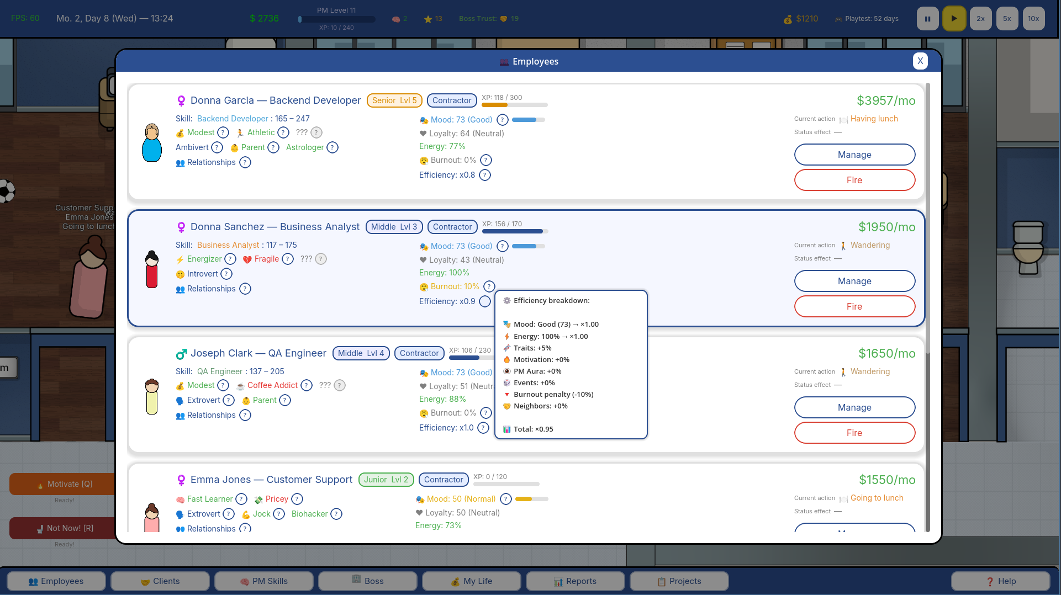Open Joseph Clark's Modest trait help
Screen dimensions: 1061x595
click(x=223, y=385)
